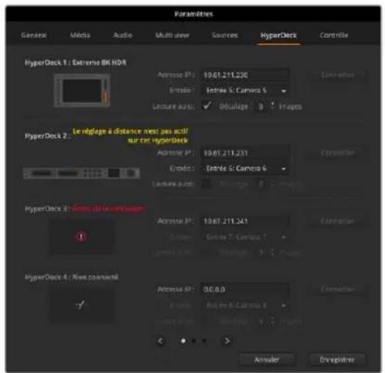Viewport: 385px width, 373px height.
Task: Click the HyperDeck 3 connection error icon
Action: click(81, 237)
